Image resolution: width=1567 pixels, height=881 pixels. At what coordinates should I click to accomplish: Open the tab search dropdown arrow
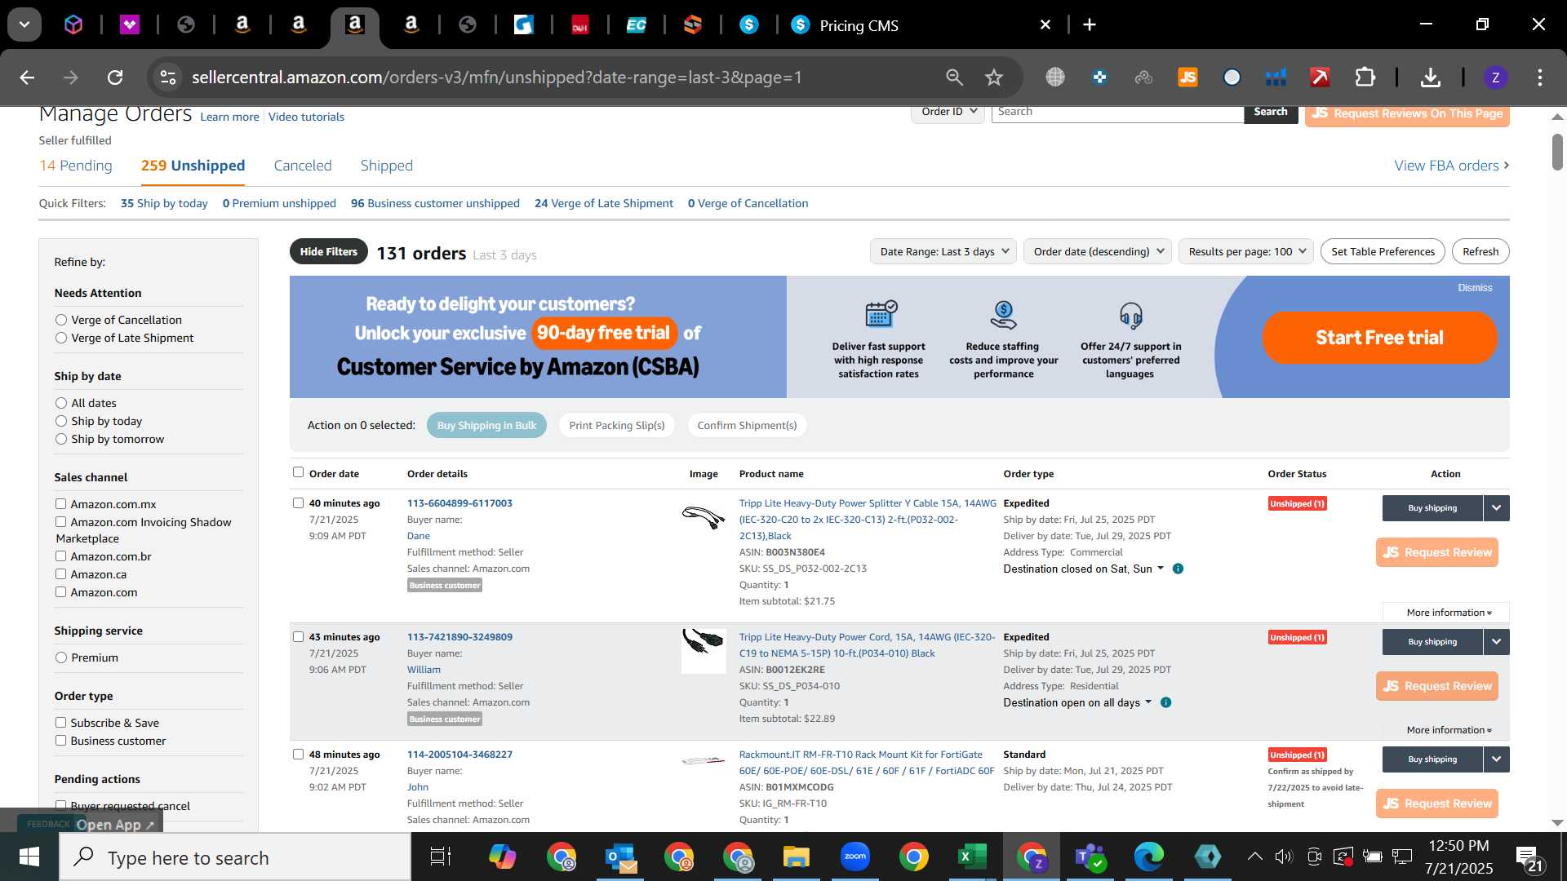click(x=24, y=24)
